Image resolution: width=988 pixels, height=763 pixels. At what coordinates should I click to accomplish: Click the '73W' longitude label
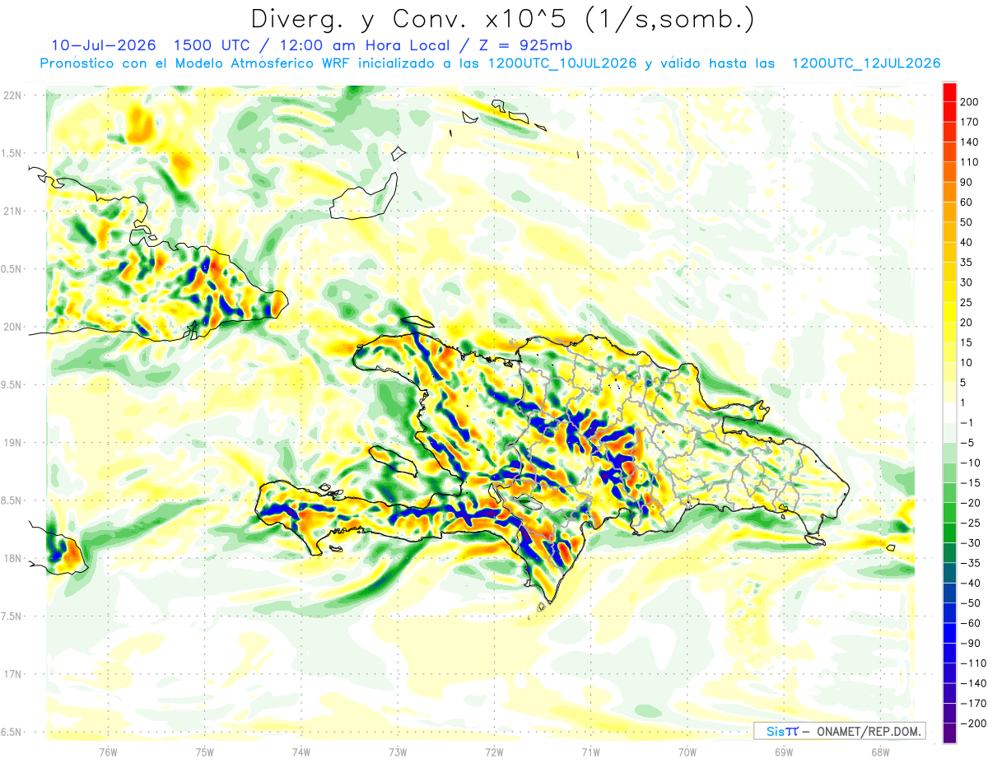point(398,751)
